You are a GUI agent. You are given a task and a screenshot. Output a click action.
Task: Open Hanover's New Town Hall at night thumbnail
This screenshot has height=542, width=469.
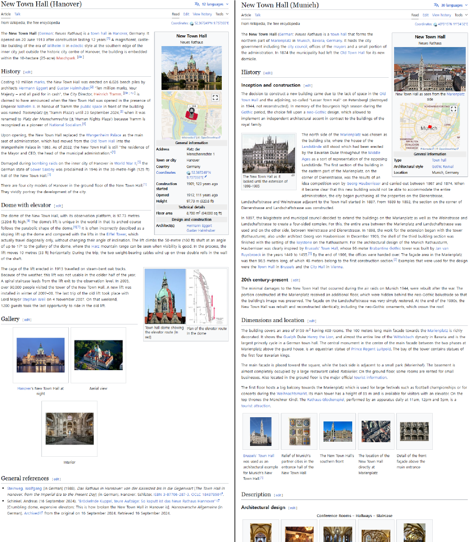[40, 355]
